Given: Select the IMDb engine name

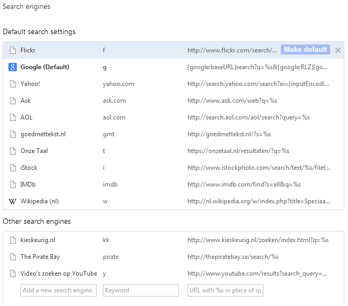Looking at the screenshot, I should (28, 184).
